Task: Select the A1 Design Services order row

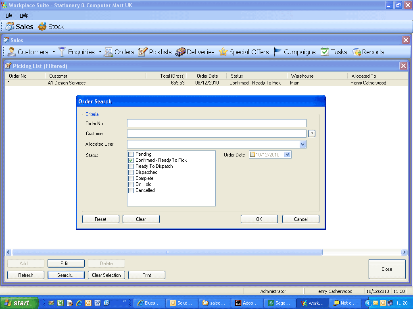Action: [206, 83]
